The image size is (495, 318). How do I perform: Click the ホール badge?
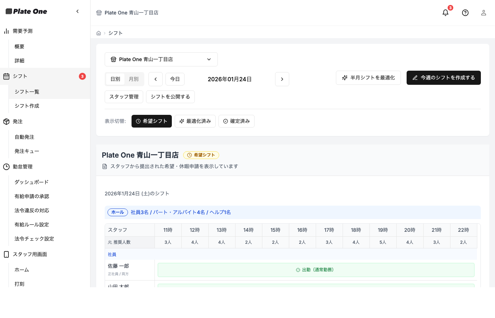click(x=118, y=212)
